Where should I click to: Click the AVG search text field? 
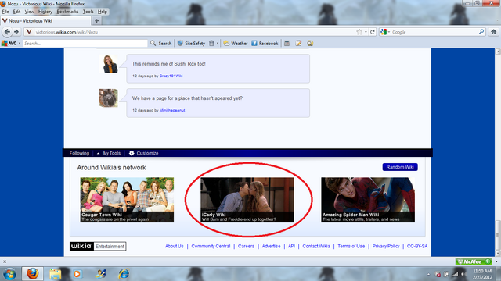pos(85,44)
